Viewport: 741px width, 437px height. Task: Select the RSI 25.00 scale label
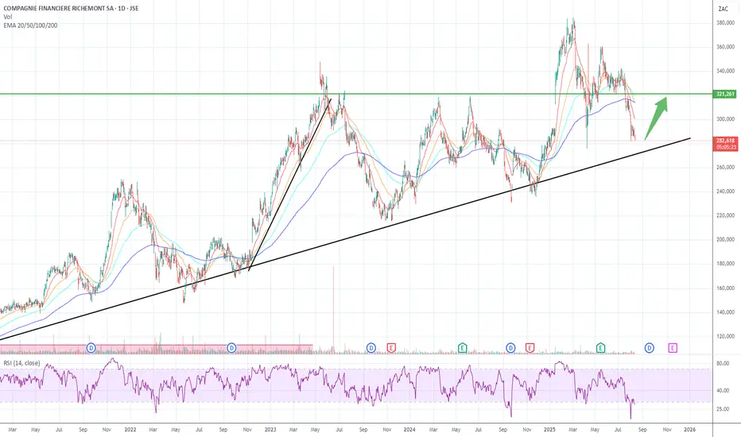click(x=723, y=409)
